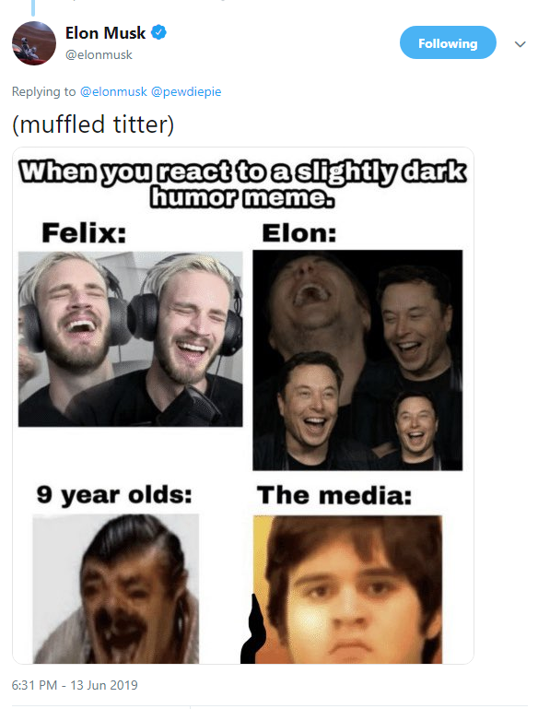This screenshot has height=709, width=538.
Task: Click the Elon Musk display name
Action: point(105,33)
